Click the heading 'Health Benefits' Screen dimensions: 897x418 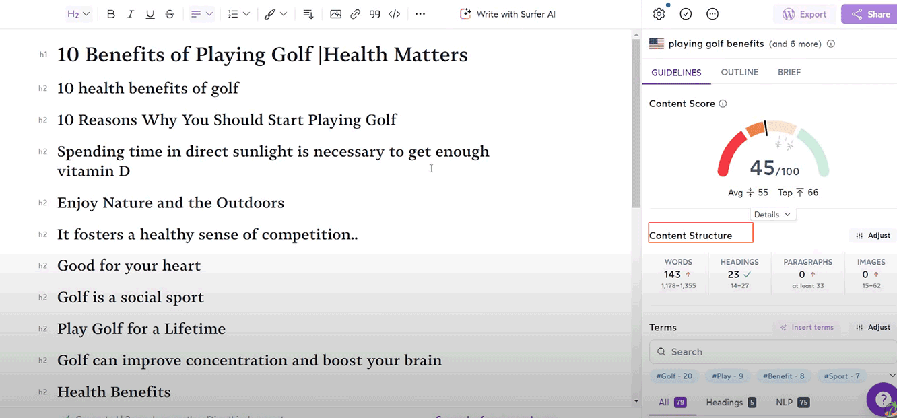click(114, 392)
